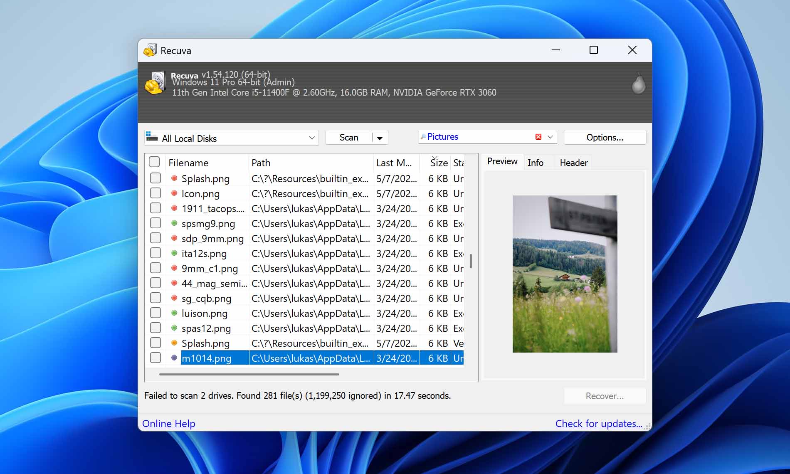
Task: Clear the Pictures filter with red X
Action: pyautogui.click(x=538, y=137)
